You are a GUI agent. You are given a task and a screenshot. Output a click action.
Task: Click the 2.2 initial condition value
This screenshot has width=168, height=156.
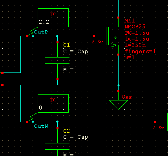pyautogui.click(x=44, y=22)
